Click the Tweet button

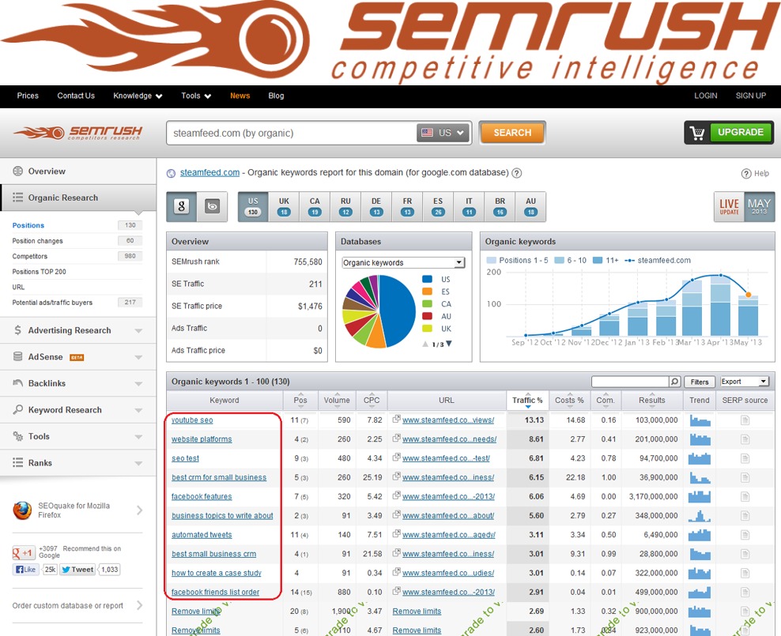77,570
